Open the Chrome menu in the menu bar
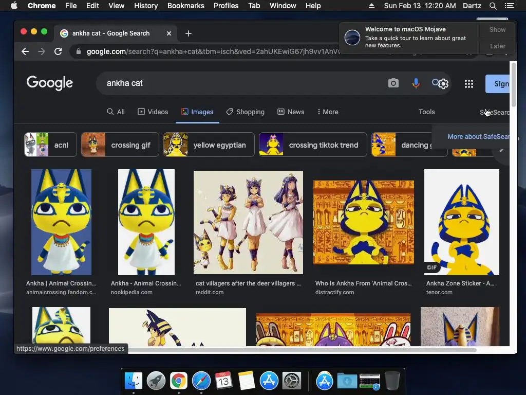The image size is (526, 395). pyautogui.click(x=42, y=6)
